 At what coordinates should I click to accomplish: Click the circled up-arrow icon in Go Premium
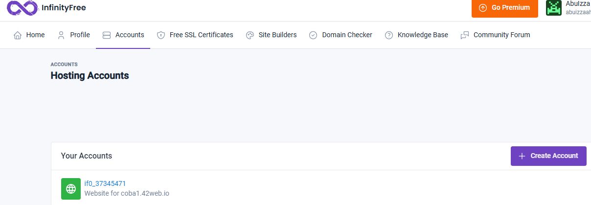[x=483, y=8]
